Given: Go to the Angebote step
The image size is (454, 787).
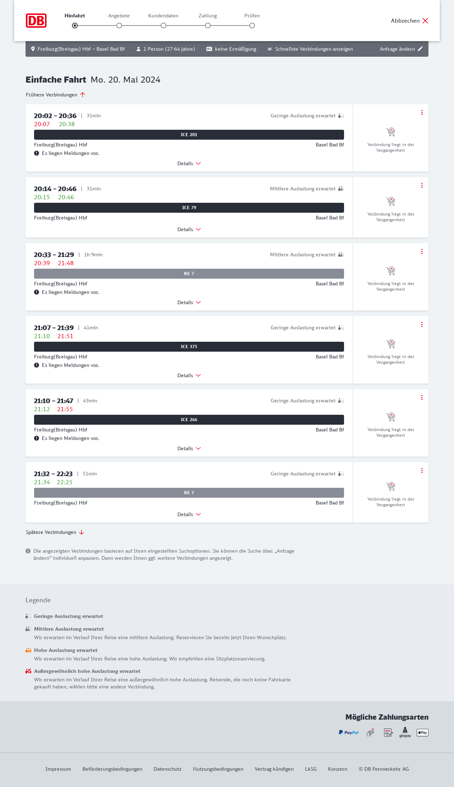Looking at the screenshot, I should [x=119, y=26].
